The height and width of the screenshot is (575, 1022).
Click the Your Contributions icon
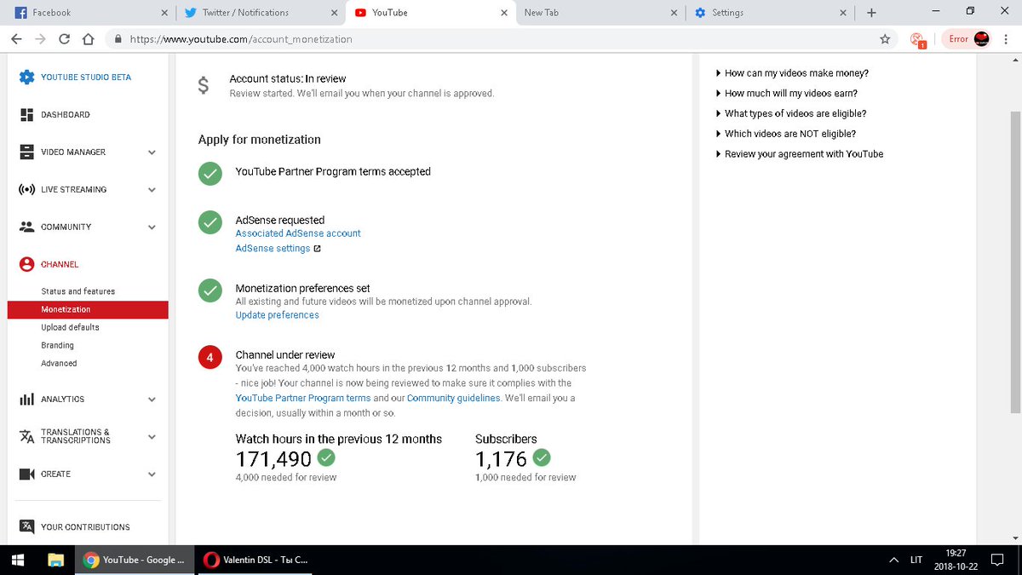[x=26, y=526]
